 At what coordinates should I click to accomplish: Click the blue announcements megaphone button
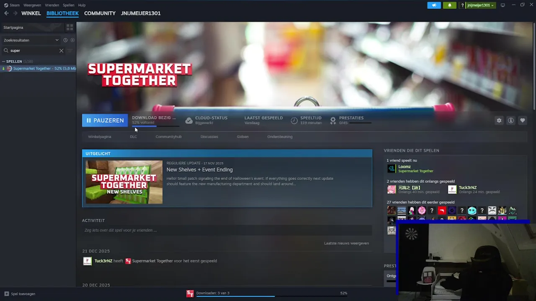(434, 5)
